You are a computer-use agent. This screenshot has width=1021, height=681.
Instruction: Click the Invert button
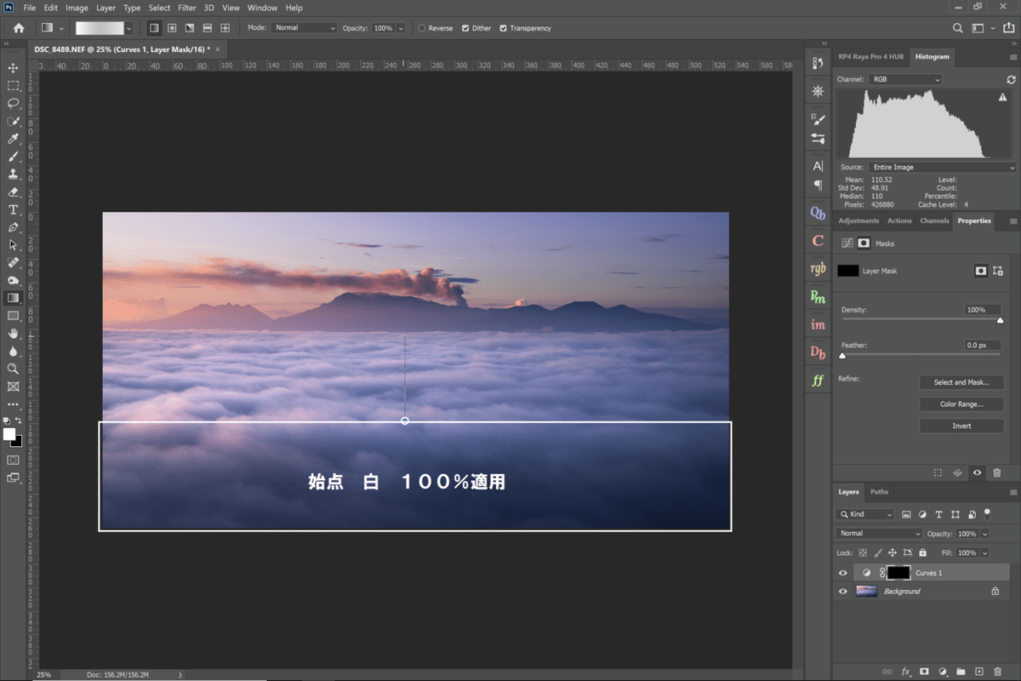(961, 426)
